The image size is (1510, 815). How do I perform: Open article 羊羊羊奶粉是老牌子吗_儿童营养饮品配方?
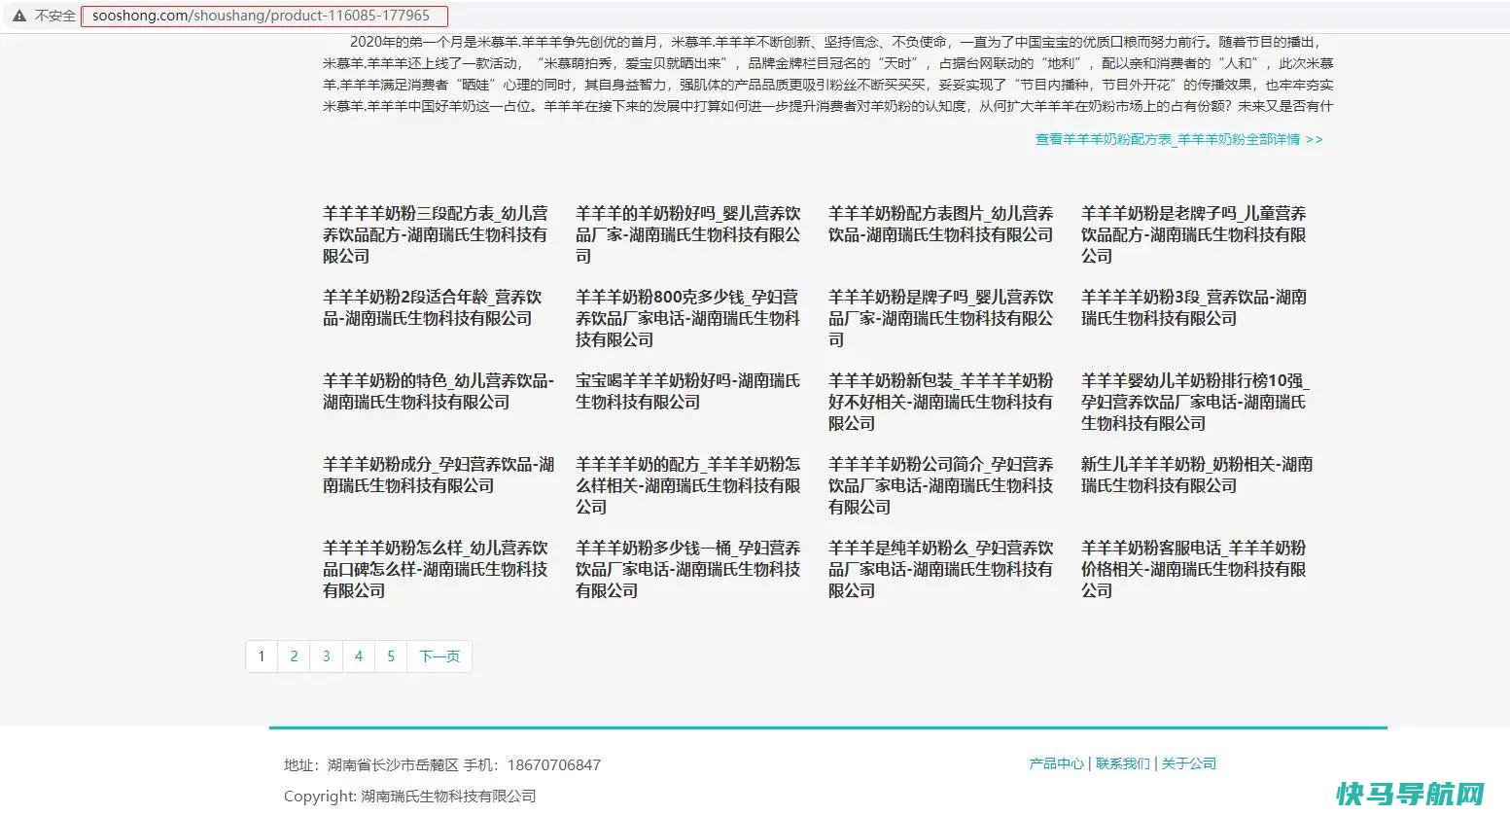click(x=1194, y=234)
